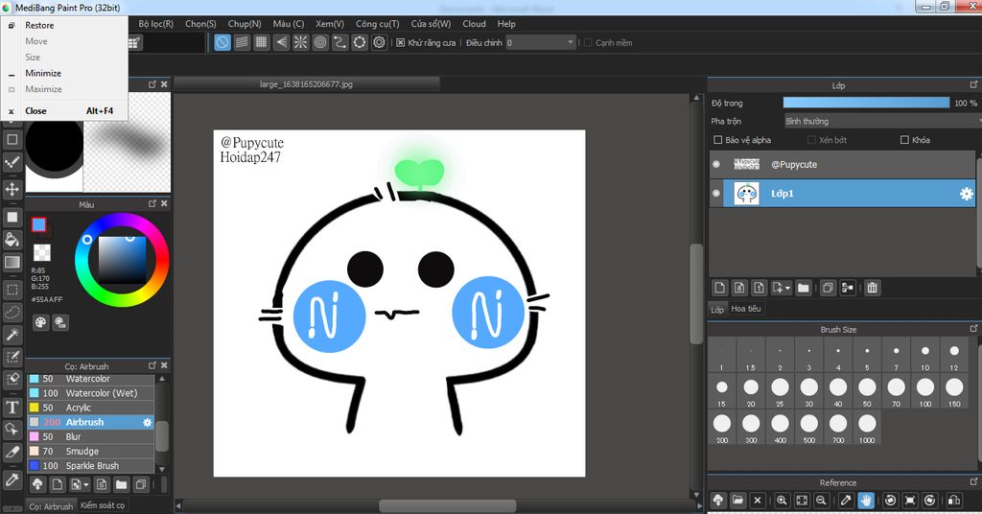This screenshot has height=514, width=982.
Task: Select the rectangular Select tool
Action: 12,290
